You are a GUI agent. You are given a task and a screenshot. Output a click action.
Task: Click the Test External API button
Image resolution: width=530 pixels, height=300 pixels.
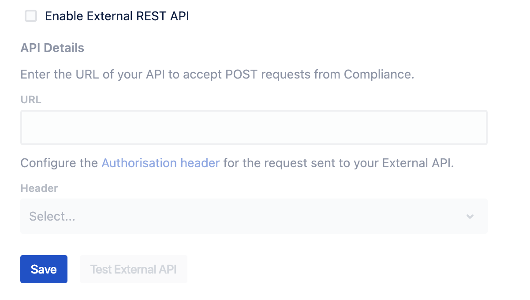coord(133,269)
